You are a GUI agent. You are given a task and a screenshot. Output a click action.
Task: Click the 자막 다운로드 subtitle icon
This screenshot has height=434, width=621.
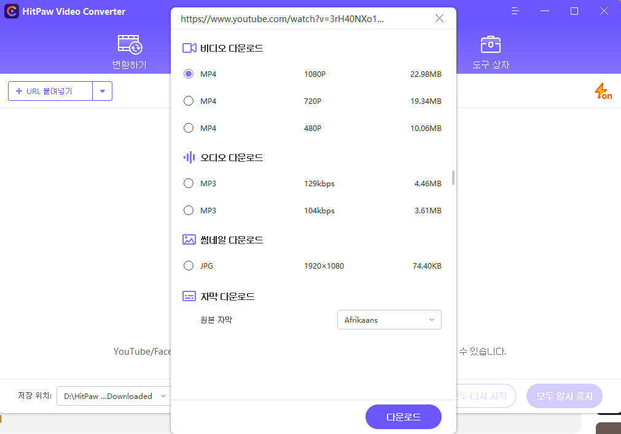(189, 296)
